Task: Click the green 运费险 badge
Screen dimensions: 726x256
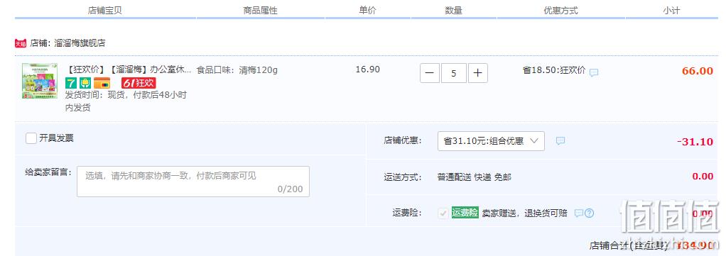Action: click(465, 213)
